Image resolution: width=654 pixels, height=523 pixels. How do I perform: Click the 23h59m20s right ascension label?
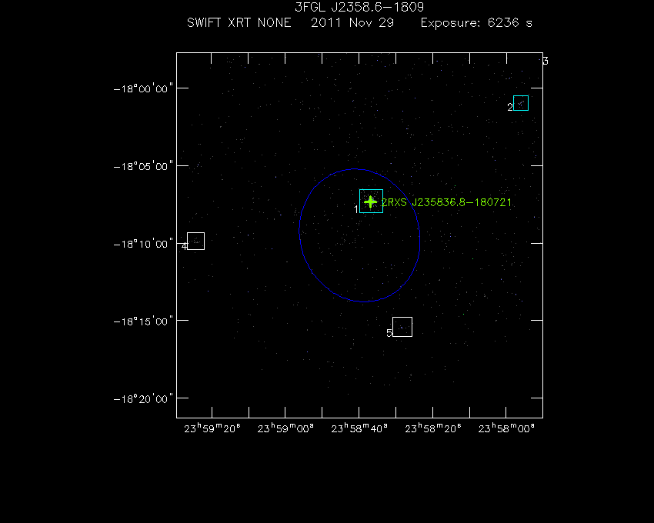[212, 428]
